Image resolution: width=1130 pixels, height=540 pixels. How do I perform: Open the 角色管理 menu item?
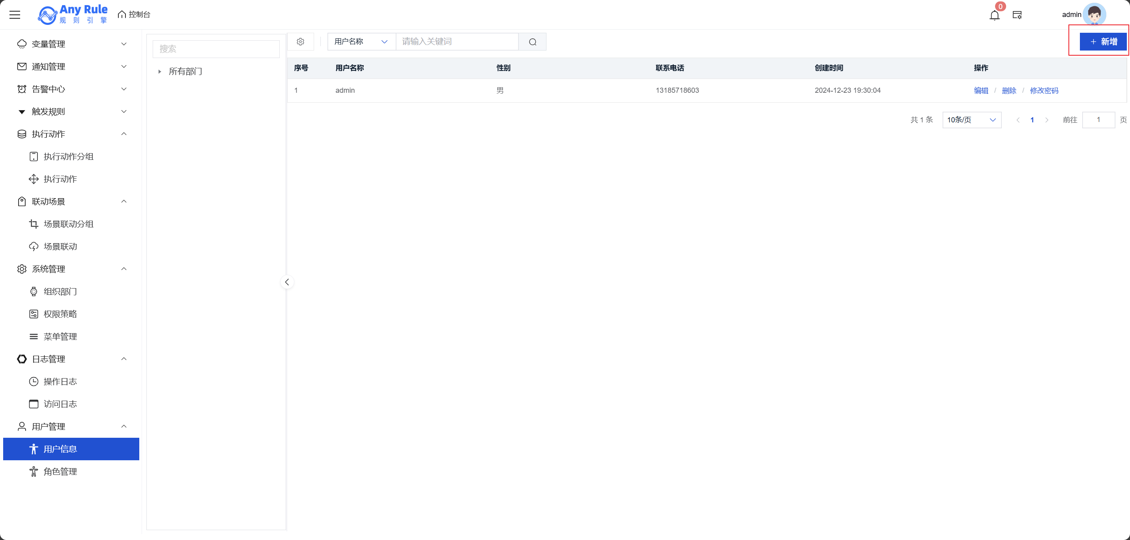pyautogui.click(x=60, y=471)
